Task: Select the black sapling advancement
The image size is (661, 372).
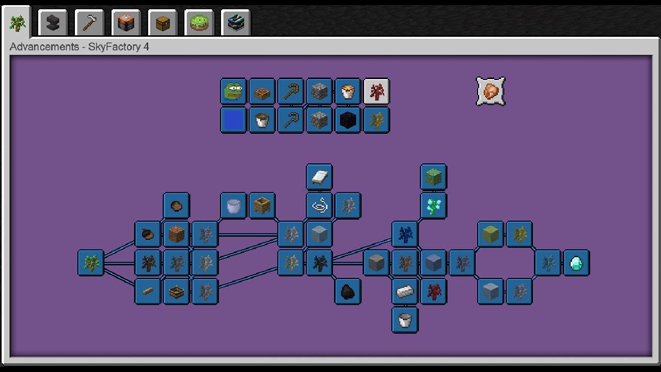Action: [319, 263]
